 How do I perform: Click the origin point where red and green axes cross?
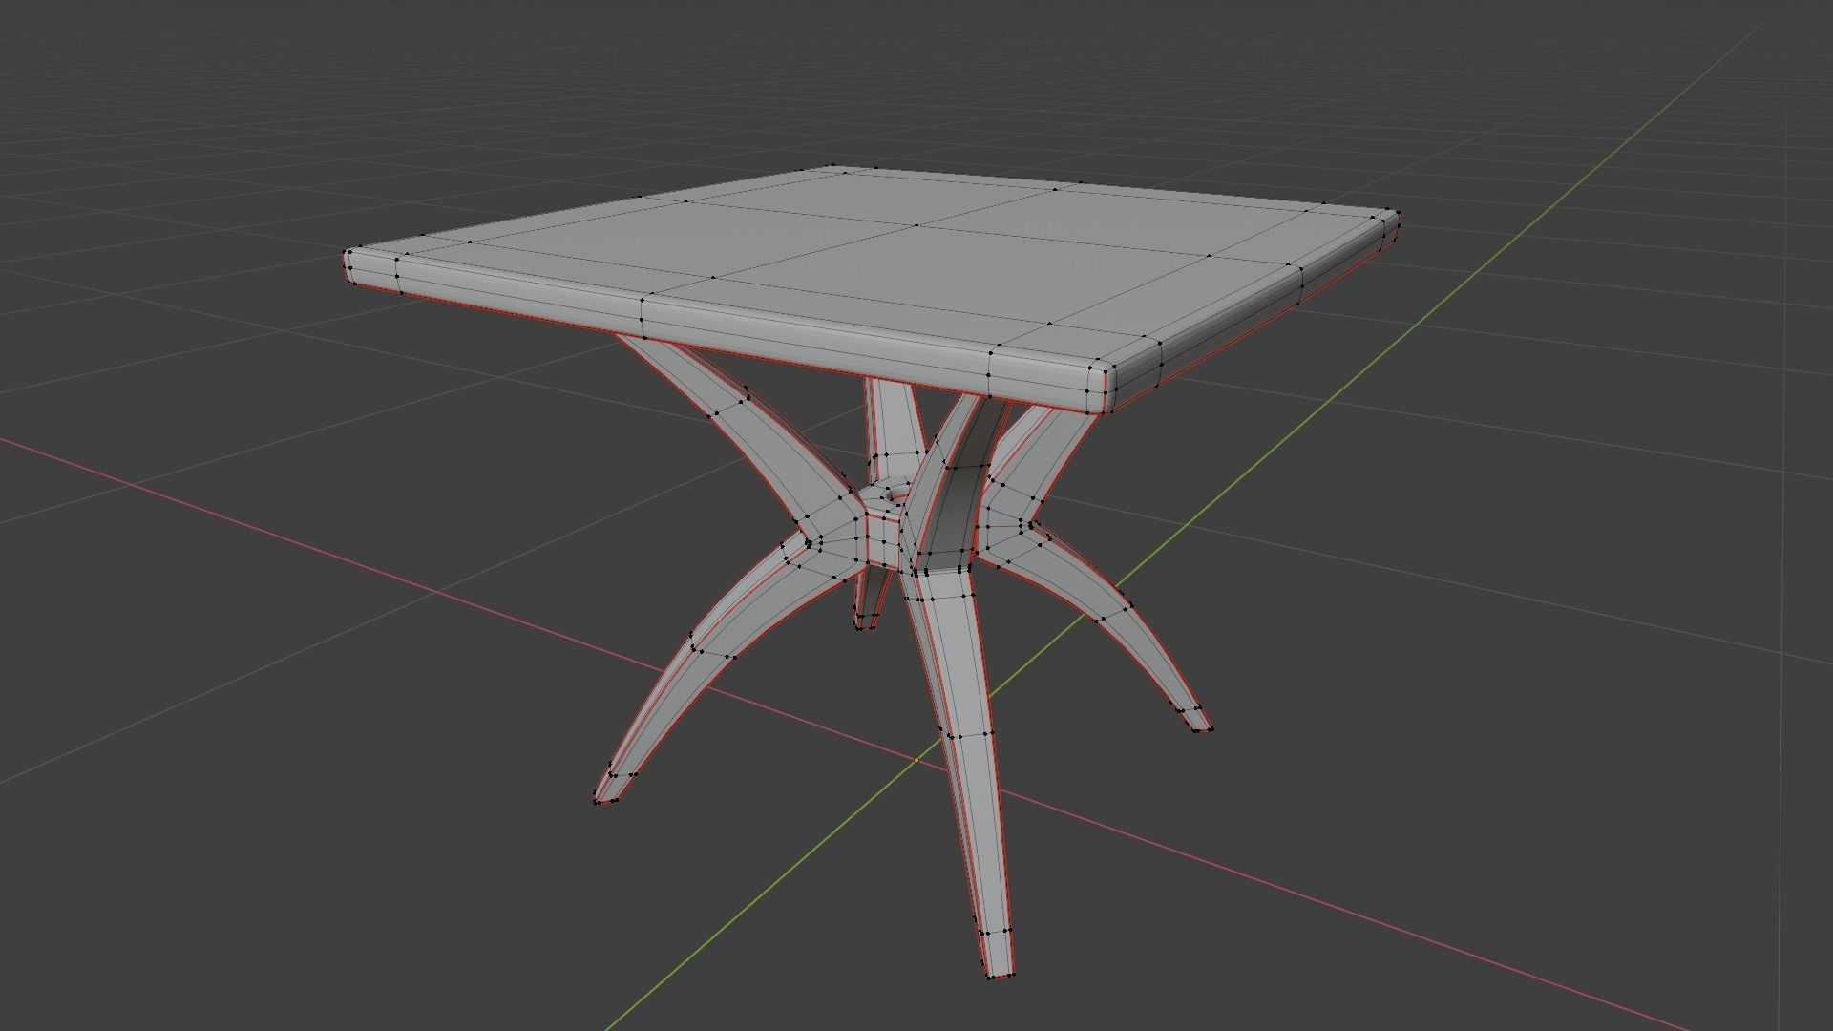[916, 760]
